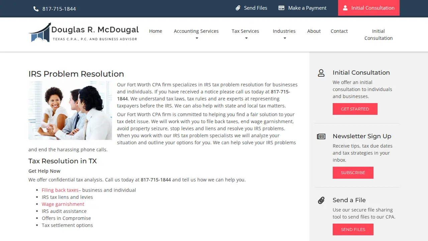Click the newspaper icon beside Newsletter Sign Up
The width and height of the screenshot is (428, 241).
tap(321, 137)
